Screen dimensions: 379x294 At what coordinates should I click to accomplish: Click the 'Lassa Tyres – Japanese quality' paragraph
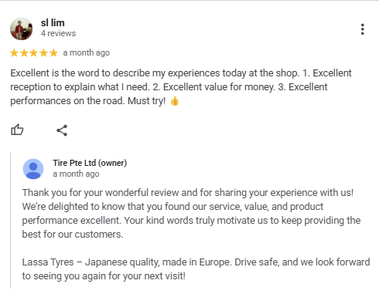(196, 269)
